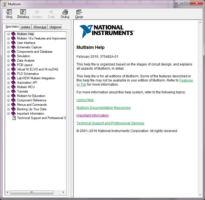Image resolution: width=205 pixels, height=200 pixels.
Task: Select the Backing Up Your Data topic
Action: 32,109
